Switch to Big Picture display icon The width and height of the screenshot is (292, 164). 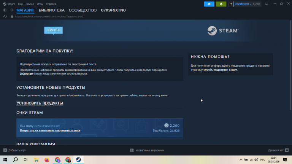[x=267, y=4]
